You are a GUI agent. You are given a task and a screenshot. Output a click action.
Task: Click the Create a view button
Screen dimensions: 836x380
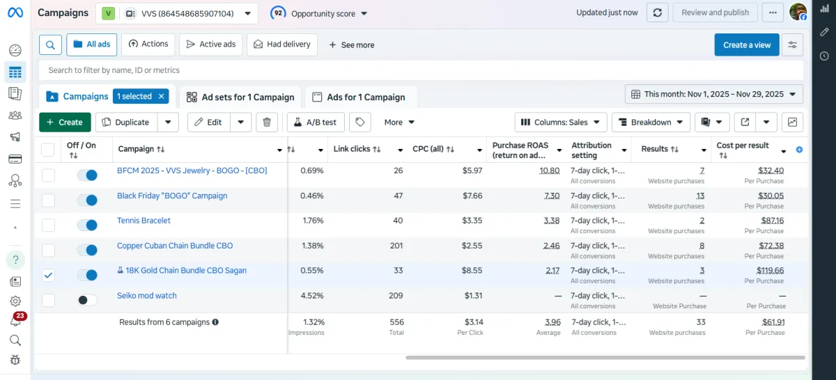(746, 45)
